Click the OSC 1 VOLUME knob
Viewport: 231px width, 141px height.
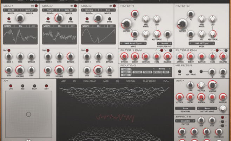(20, 70)
